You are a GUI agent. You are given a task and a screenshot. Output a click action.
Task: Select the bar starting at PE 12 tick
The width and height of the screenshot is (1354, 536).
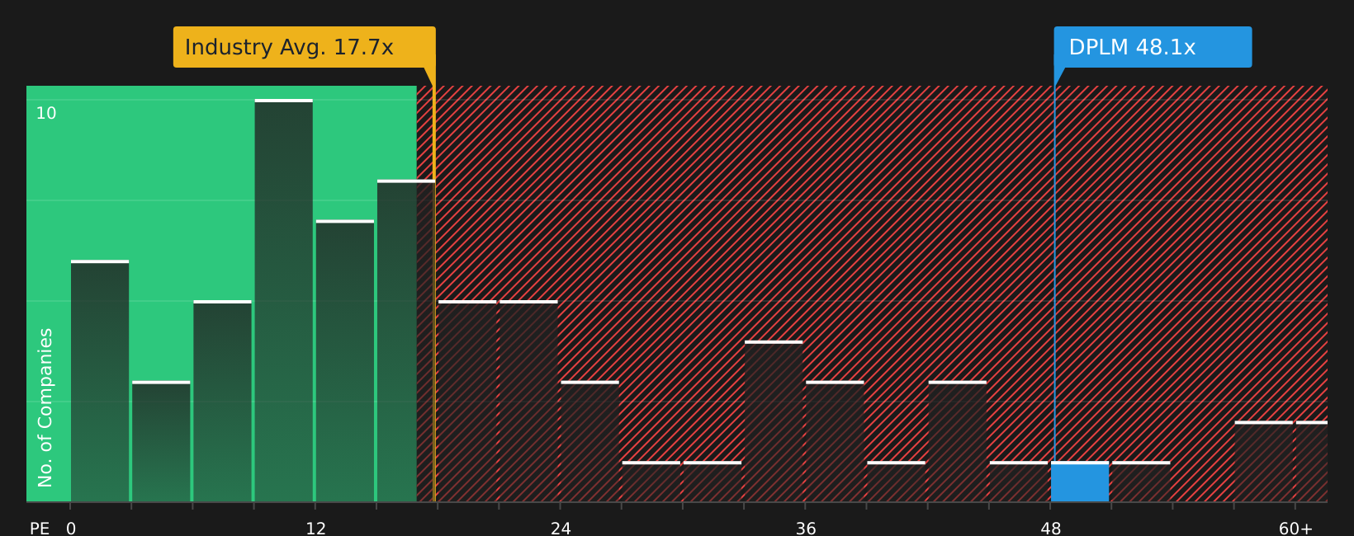[x=345, y=360]
